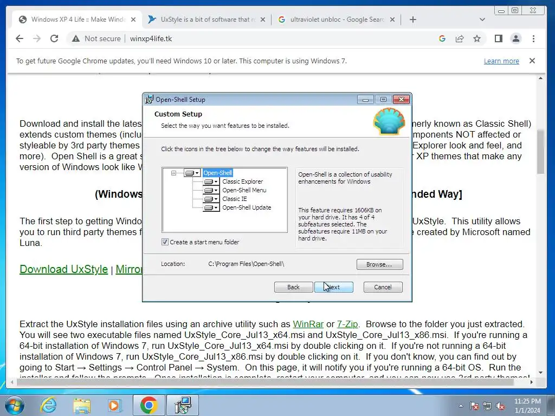The image size is (555, 416).
Task: Click the page scroll up arrow
Action: pos(540,78)
